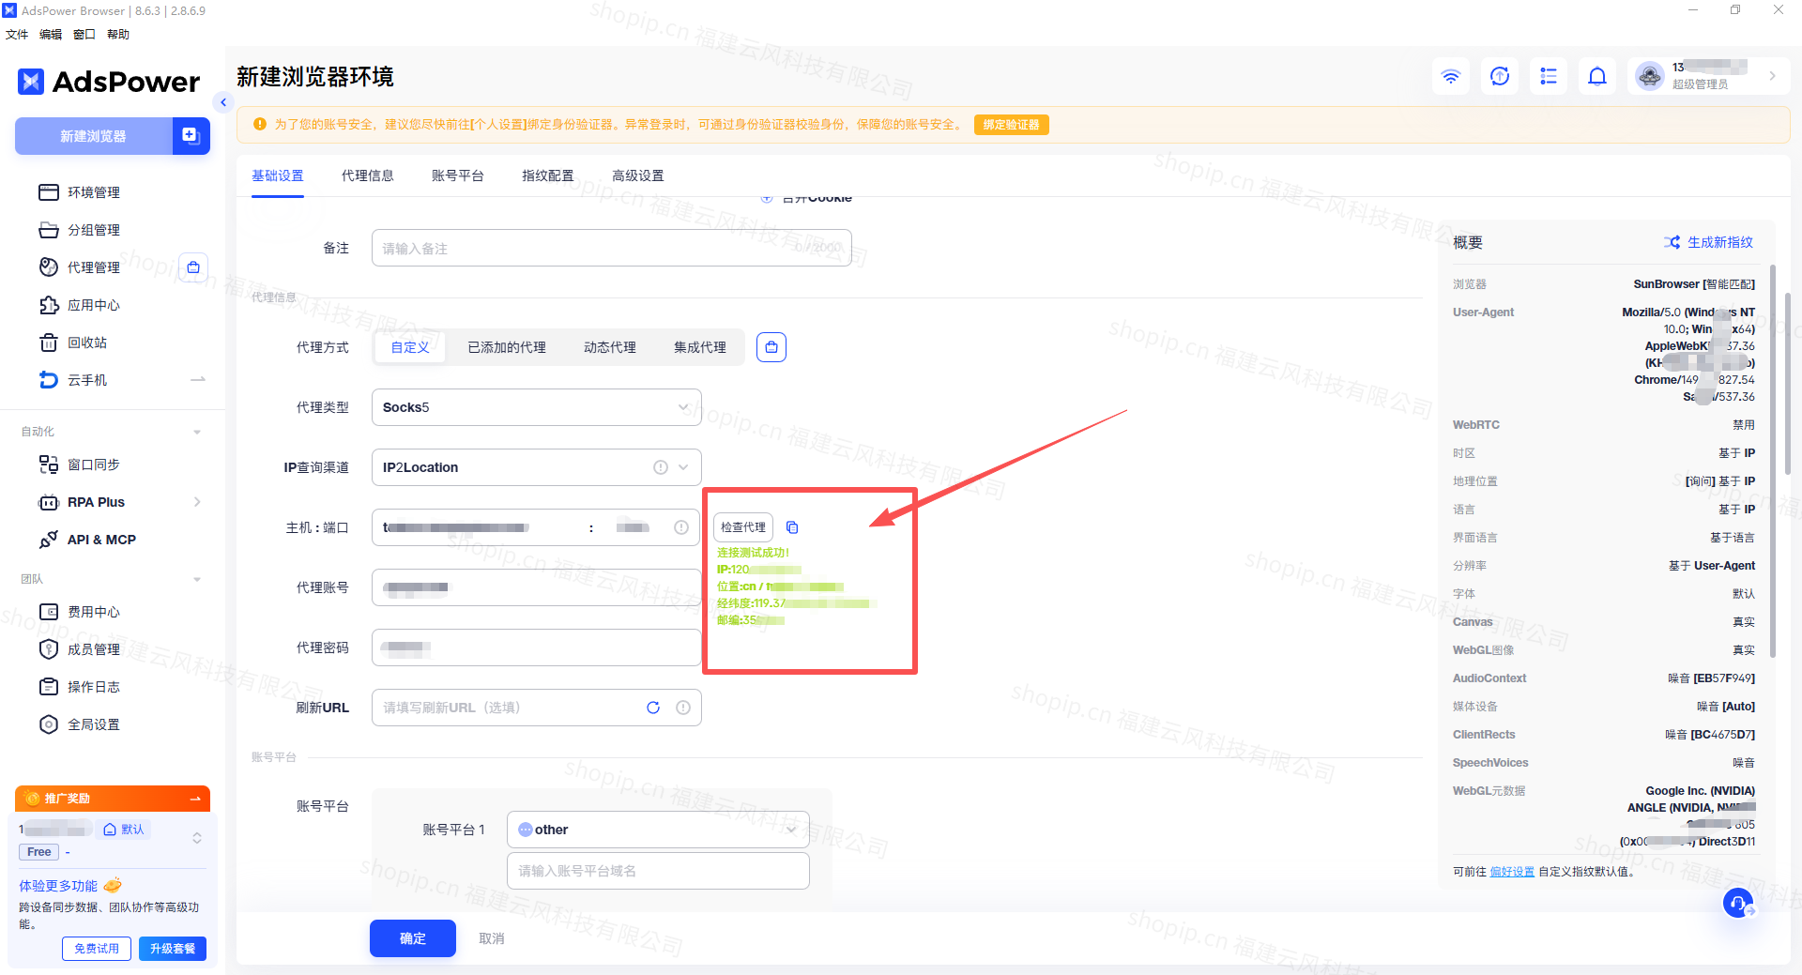1802x975 pixels.
Task: Open the network Wi-Fi status icon
Action: pyautogui.click(x=1451, y=76)
